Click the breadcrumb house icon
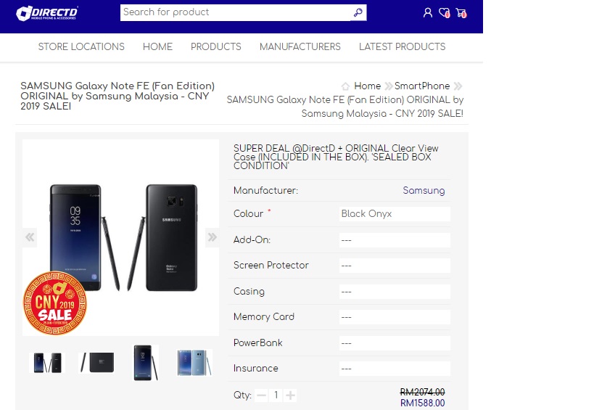The width and height of the screenshot is (594, 410). click(345, 86)
